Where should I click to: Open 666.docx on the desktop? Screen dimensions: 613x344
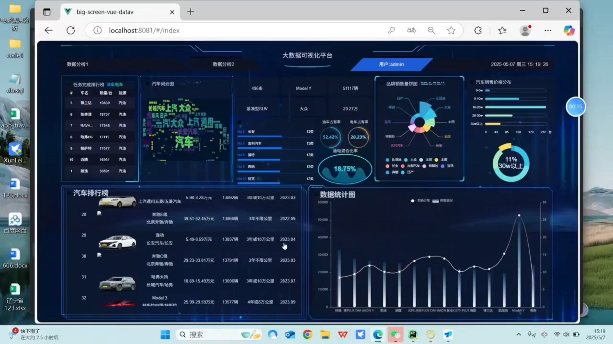click(x=15, y=259)
